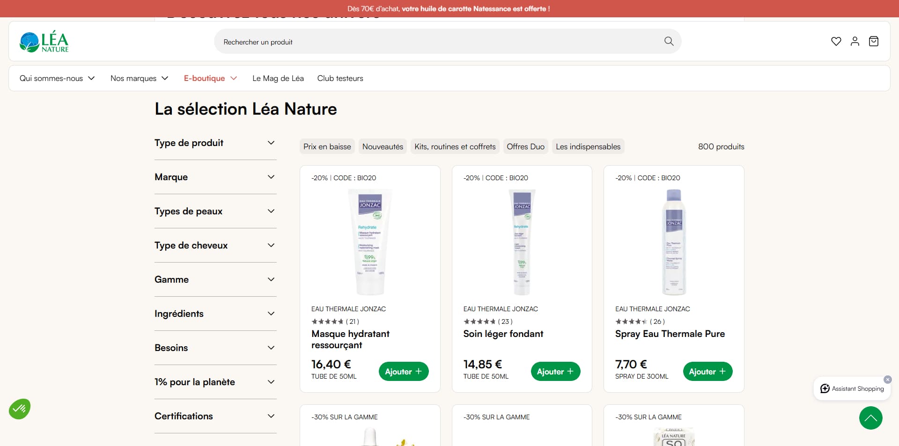Open the Assistant Shopping chat
This screenshot has width=899, height=446.
(x=852, y=388)
